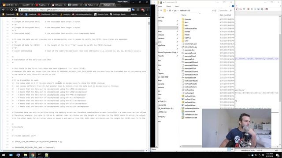Select the hashcat32.bin file

(x=190, y=96)
